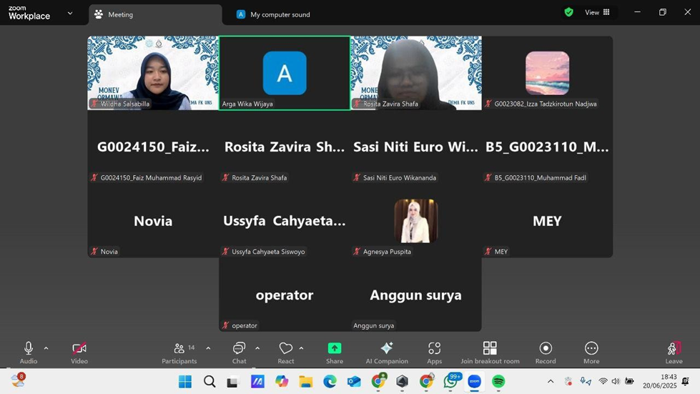The height and width of the screenshot is (394, 700).
Task: Select Wildha Salsabilla's video tile
Action: 153,73
